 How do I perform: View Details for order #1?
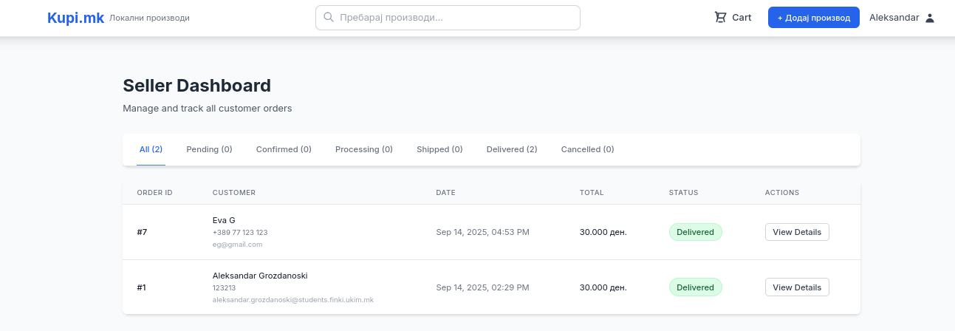[796, 287]
